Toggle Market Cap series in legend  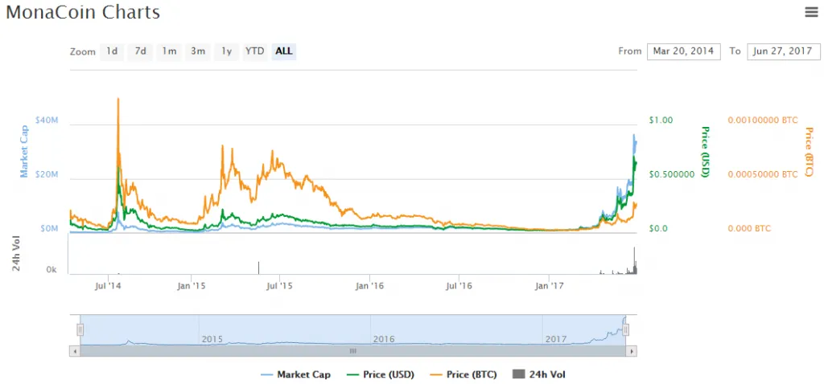[x=296, y=374]
